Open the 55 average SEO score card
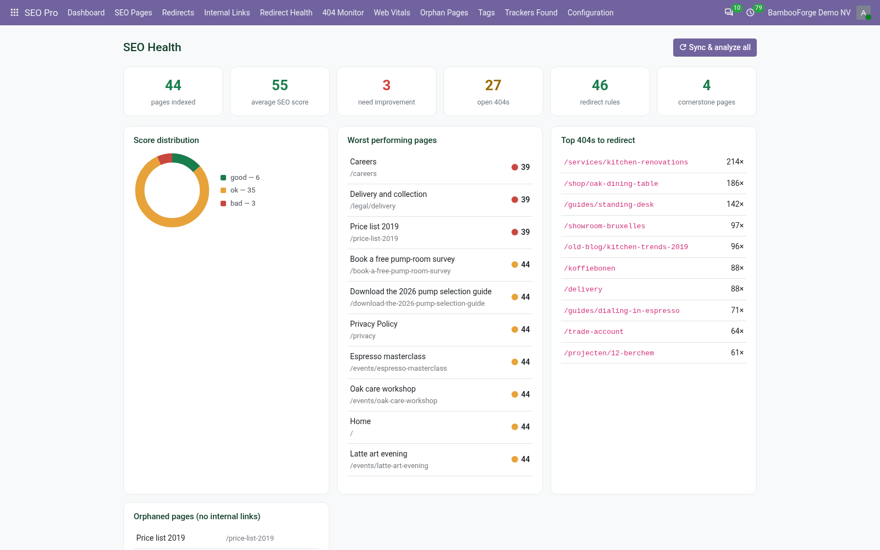The height and width of the screenshot is (550, 880). click(x=280, y=91)
